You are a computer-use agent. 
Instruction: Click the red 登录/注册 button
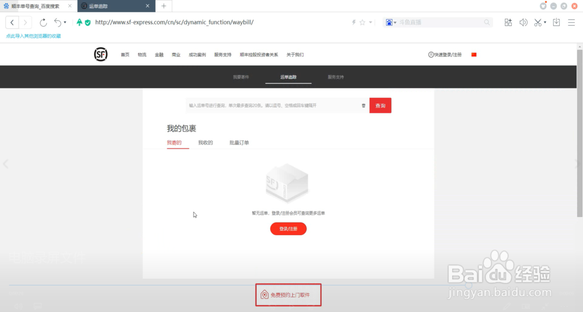tap(288, 229)
